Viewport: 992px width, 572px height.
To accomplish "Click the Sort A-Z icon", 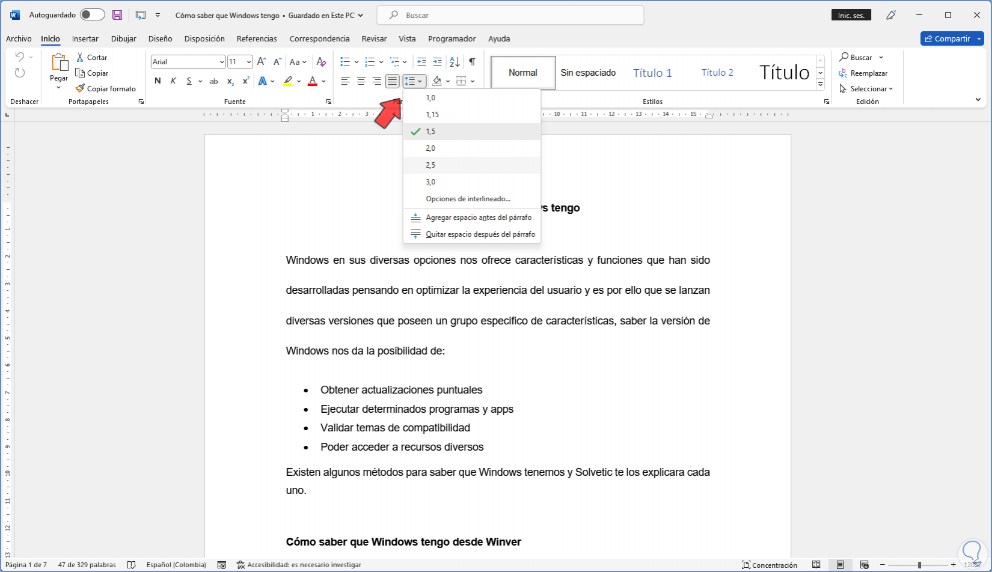I will click(455, 61).
